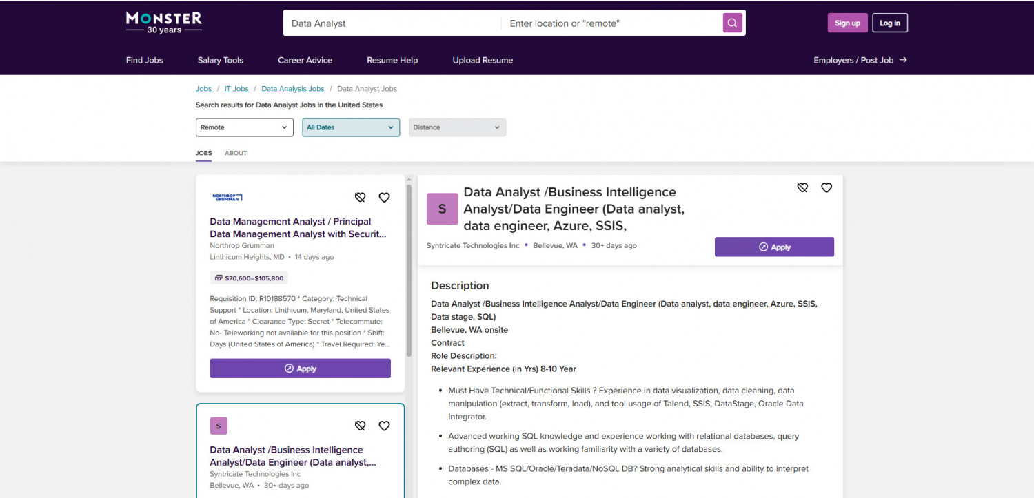
Task: Hide the Syntricate job card with crossed-heart icon
Action: [360, 426]
